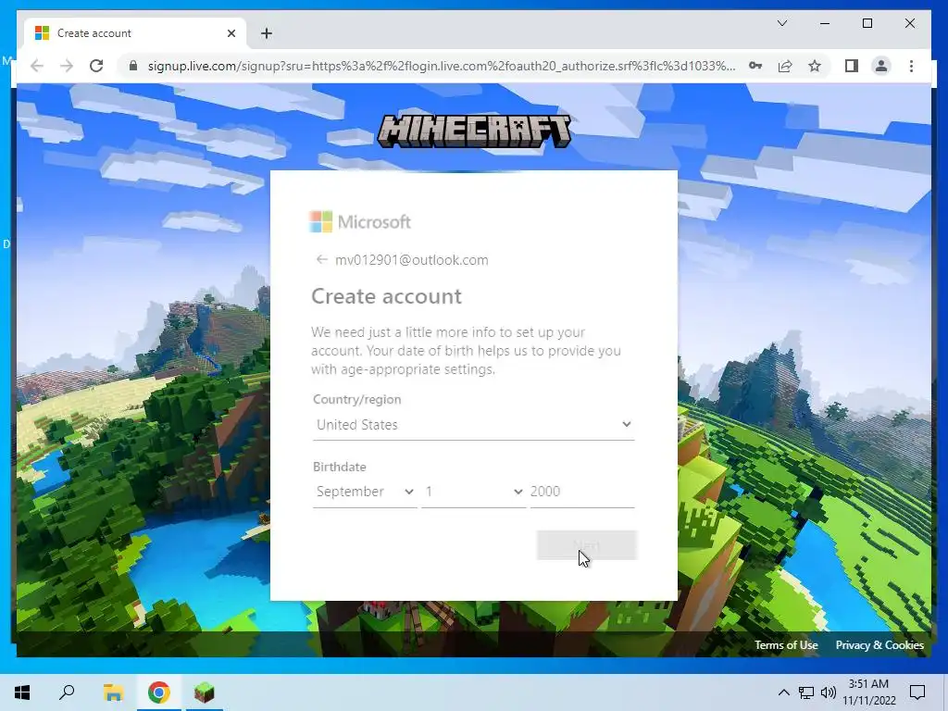Maximize the Chrome window

click(867, 23)
